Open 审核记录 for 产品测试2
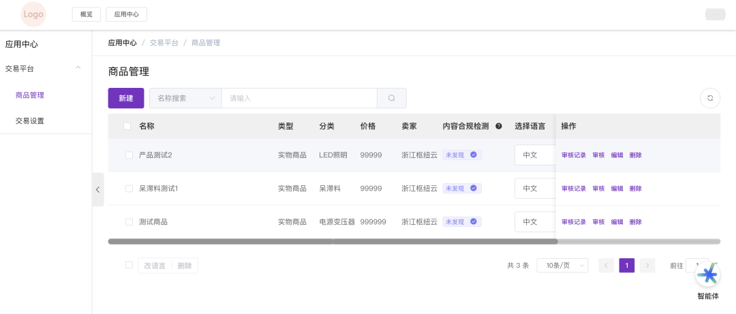This screenshot has width=736, height=314. click(x=574, y=155)
